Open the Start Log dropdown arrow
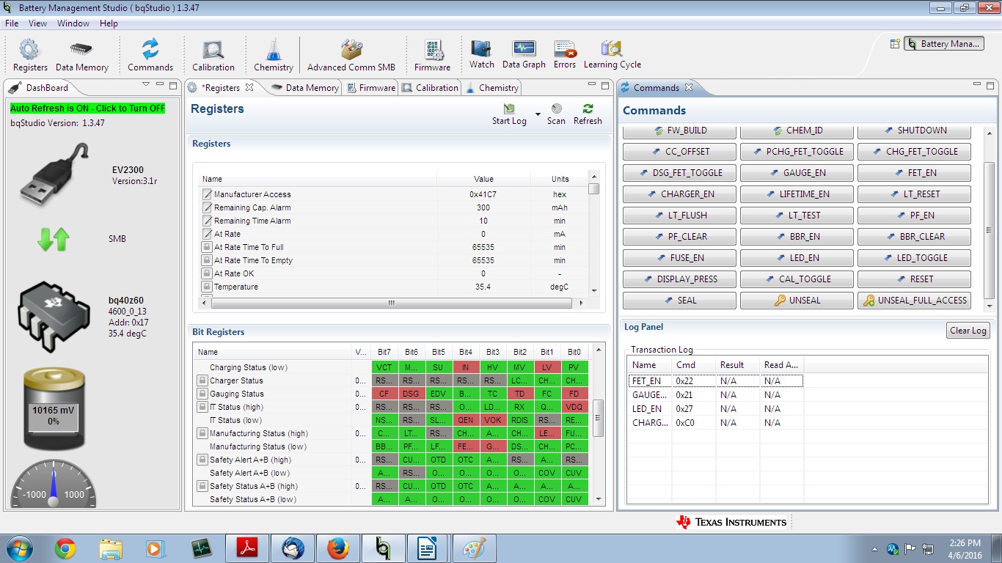1002x563 pixels. coord(538,114)
